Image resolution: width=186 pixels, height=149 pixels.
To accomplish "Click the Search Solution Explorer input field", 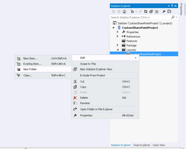I will (141, 17).
